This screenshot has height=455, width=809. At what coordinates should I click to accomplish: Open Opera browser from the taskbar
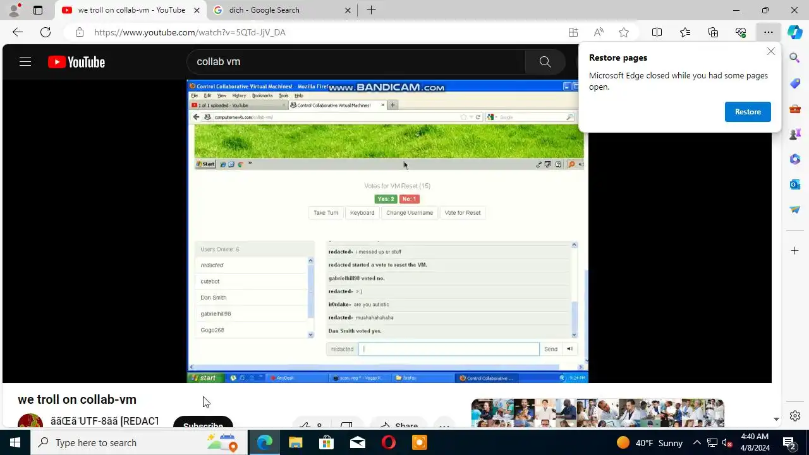388,442
